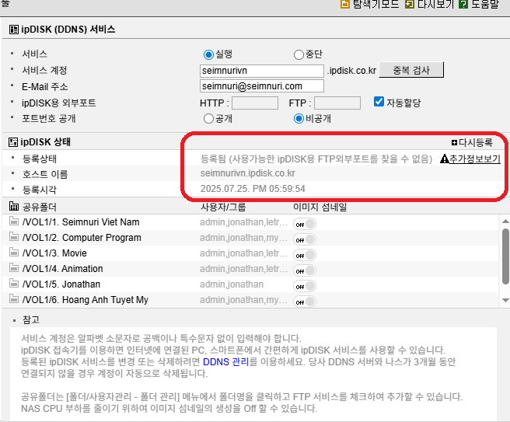The height and width of the screenshot is (422, 510).
Task: Click the 서비스 계정 input field
Action: coord(262,71)
